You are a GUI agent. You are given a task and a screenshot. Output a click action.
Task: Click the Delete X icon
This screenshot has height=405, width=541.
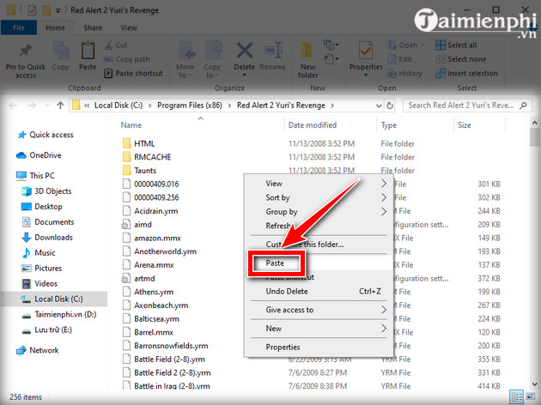[245, 51]
